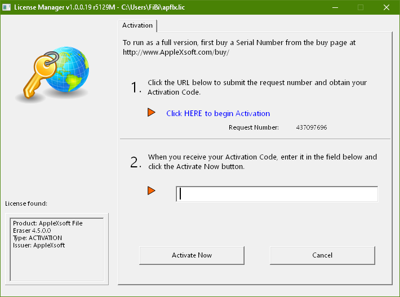Click the 'Product: AppleXsoft File' line in license box
Screen dimensions: 400x297
pyautogui.click(x=48, y=223)
